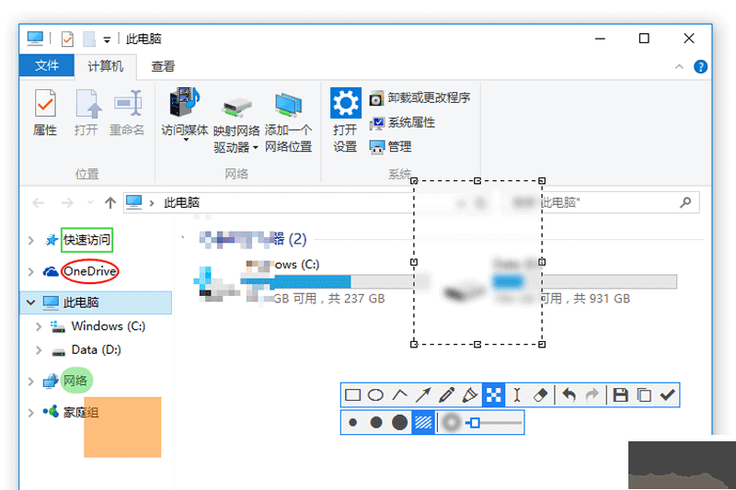736x490 pixels.
Task: Save screenshot with floppy disk icon
Action: coord(620,395)
